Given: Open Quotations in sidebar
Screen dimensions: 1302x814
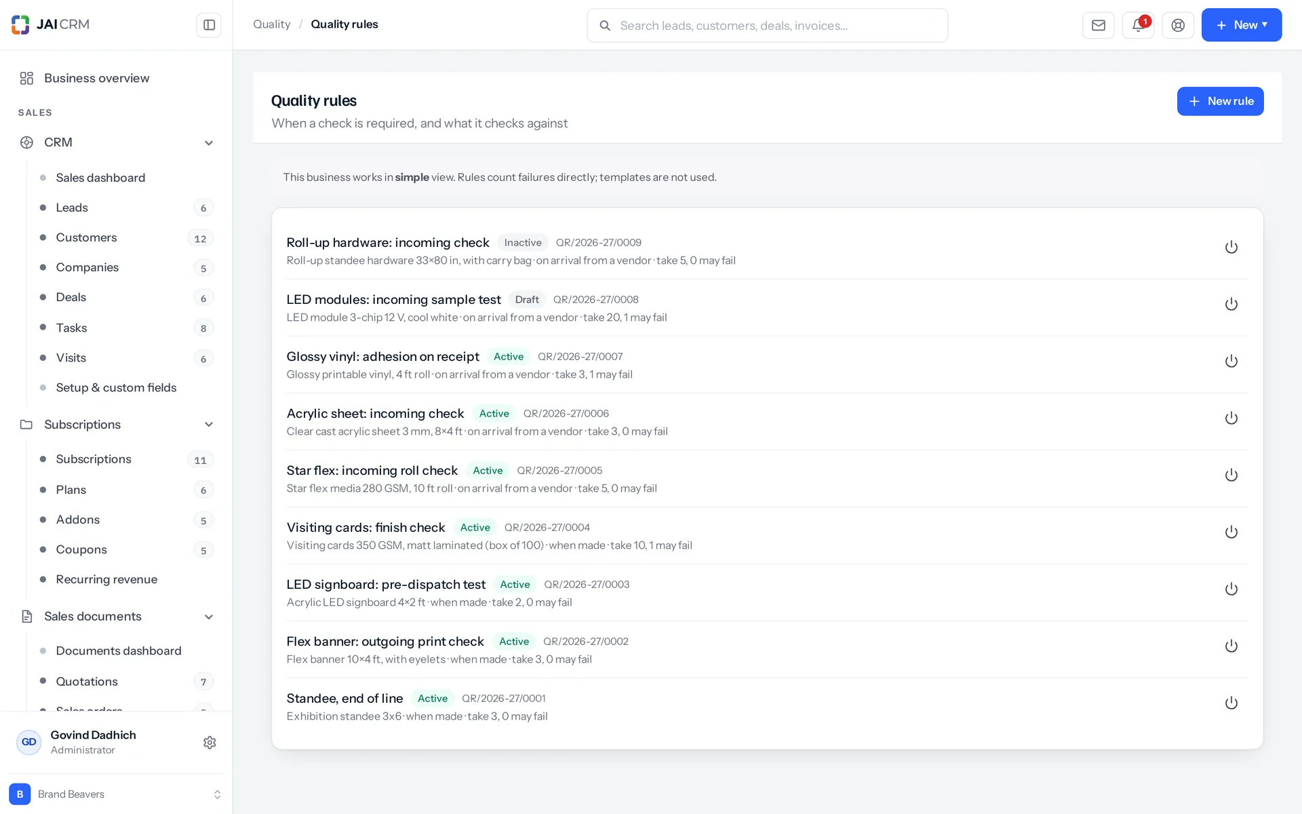Looking at the screenshot, I should (126, 681).
